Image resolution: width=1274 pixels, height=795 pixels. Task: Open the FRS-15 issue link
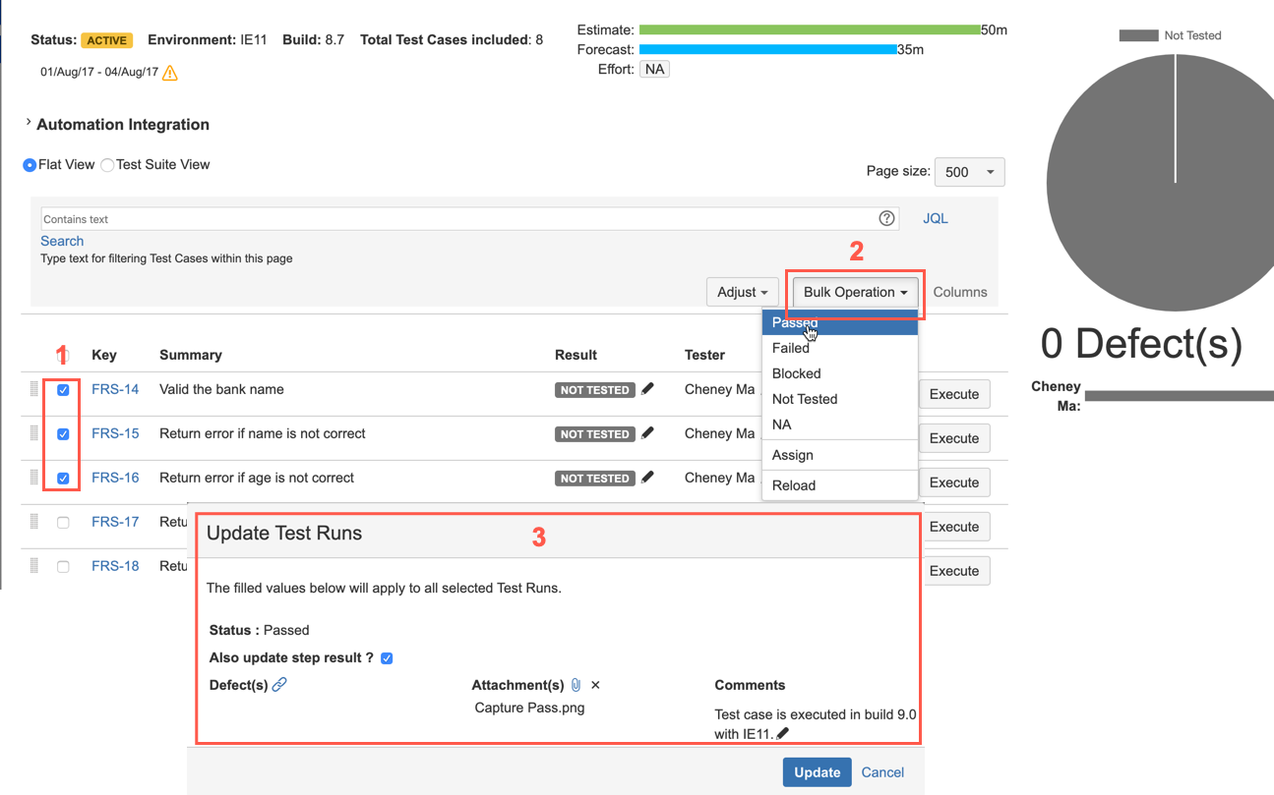pos(115,433)
